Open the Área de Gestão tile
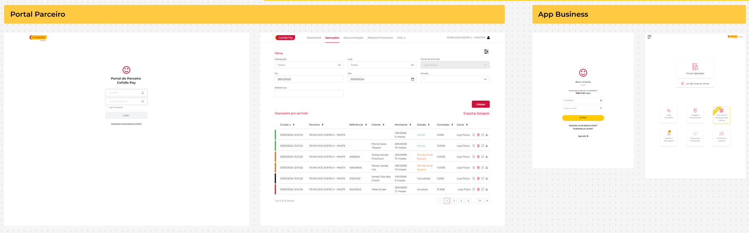This screenshot has height=233, width=749. coord(669,114)
